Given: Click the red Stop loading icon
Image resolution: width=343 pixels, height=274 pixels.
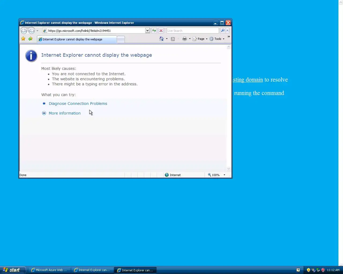Looking at the screenshot, I should pos(161,31).
